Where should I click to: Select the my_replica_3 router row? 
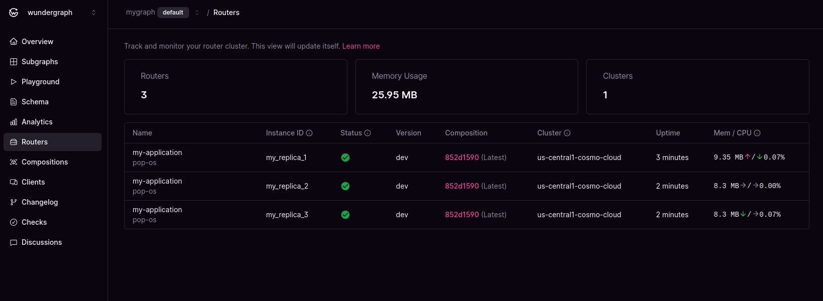click(x=467, y=215)
